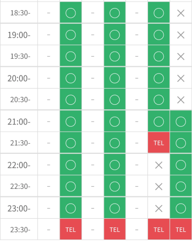The width and height of the screenshot is (192, 243).
Task: Click the 23:30 TEL cell in the first red column
Action: coord(70,229)
